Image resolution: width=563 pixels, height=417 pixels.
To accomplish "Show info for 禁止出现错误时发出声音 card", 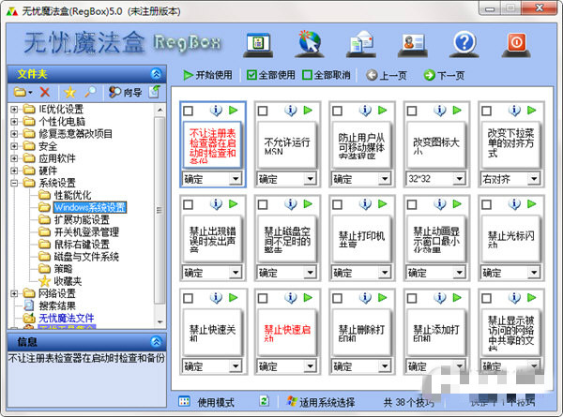I will coord(216,204).
